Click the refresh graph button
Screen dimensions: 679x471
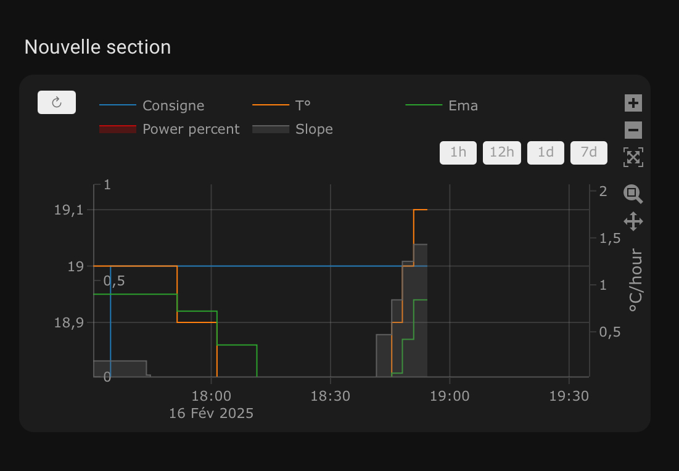tap(57, 102)
